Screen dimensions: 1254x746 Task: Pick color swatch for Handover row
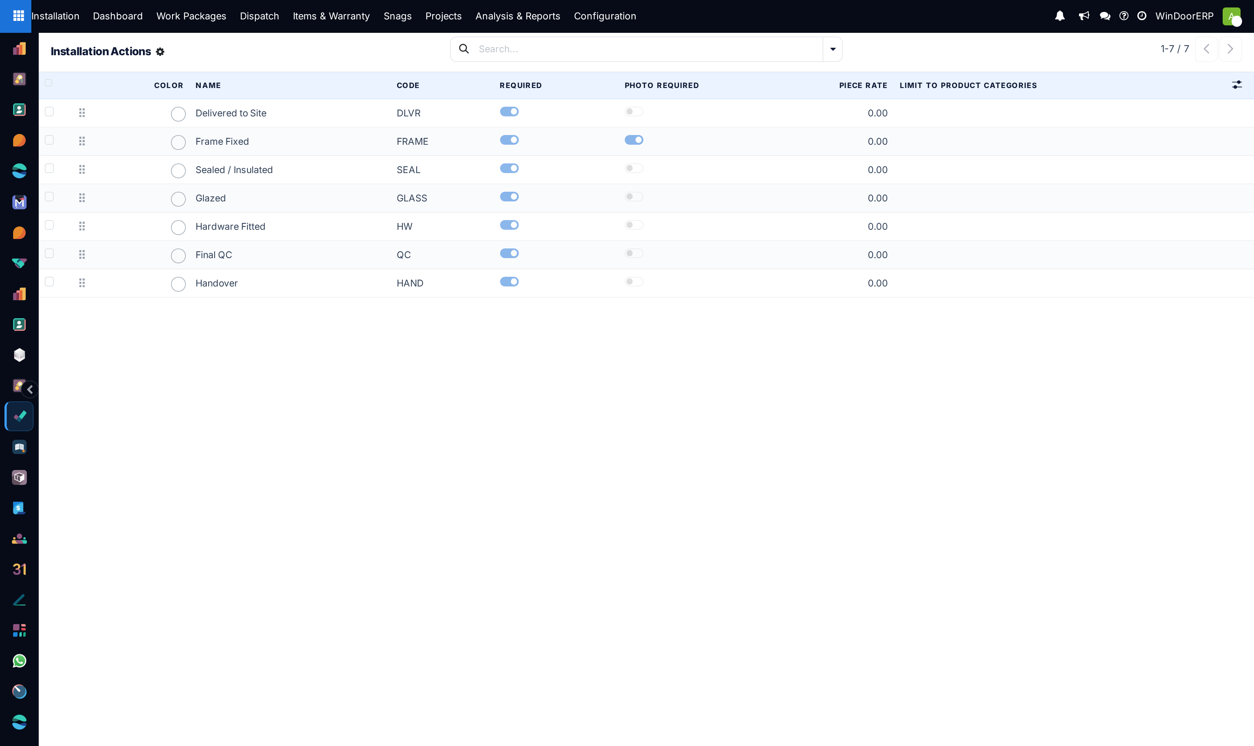[x=178, y=284]
